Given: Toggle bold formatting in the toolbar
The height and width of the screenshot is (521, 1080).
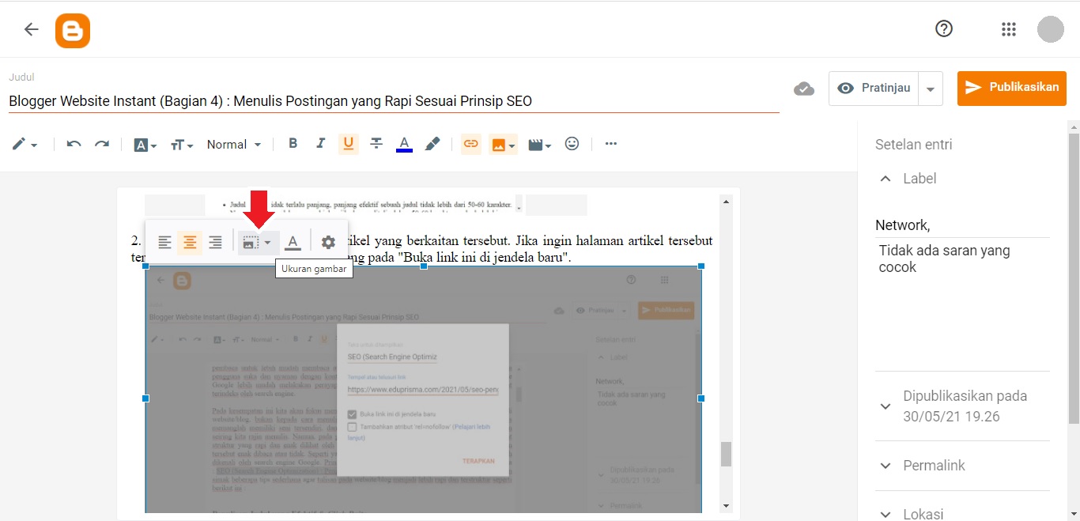Looking at the screenshot, I should pyautogui.click(x=293, y=143).
